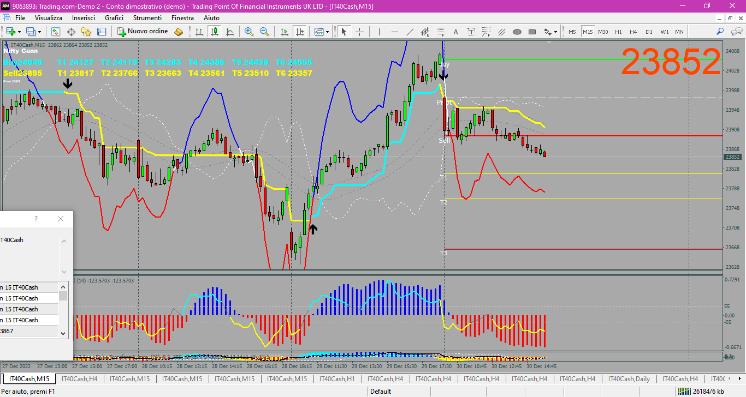This screenshot has height=397, width=746.
Task: Select the cursor arrow tool
Action: [344, 32]
